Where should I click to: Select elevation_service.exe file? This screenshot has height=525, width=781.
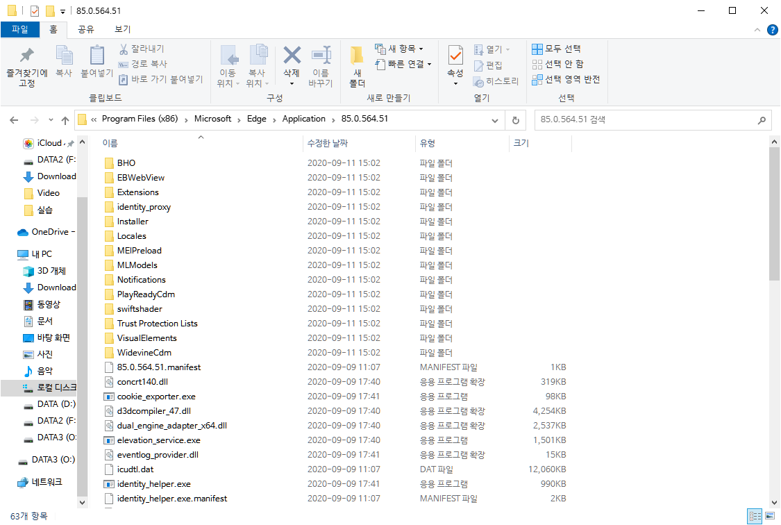click(x=152, y=440)
